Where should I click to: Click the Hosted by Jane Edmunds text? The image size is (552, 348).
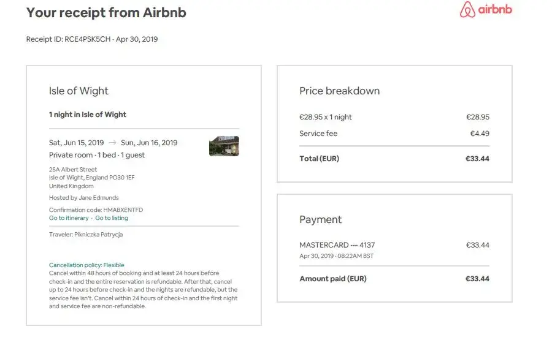coord(84,198)
